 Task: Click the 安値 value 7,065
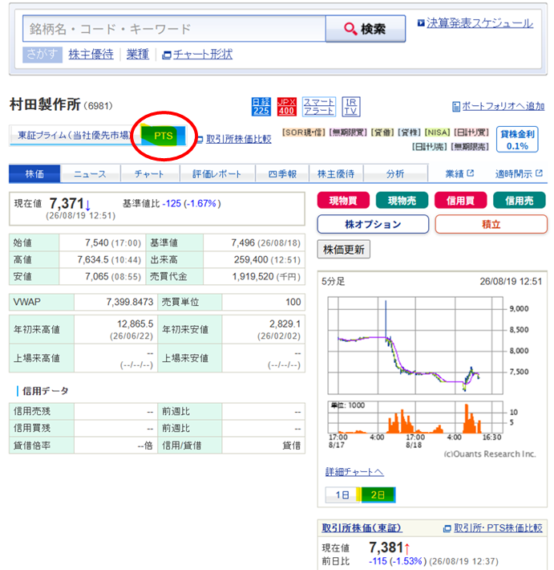[97, 277]
